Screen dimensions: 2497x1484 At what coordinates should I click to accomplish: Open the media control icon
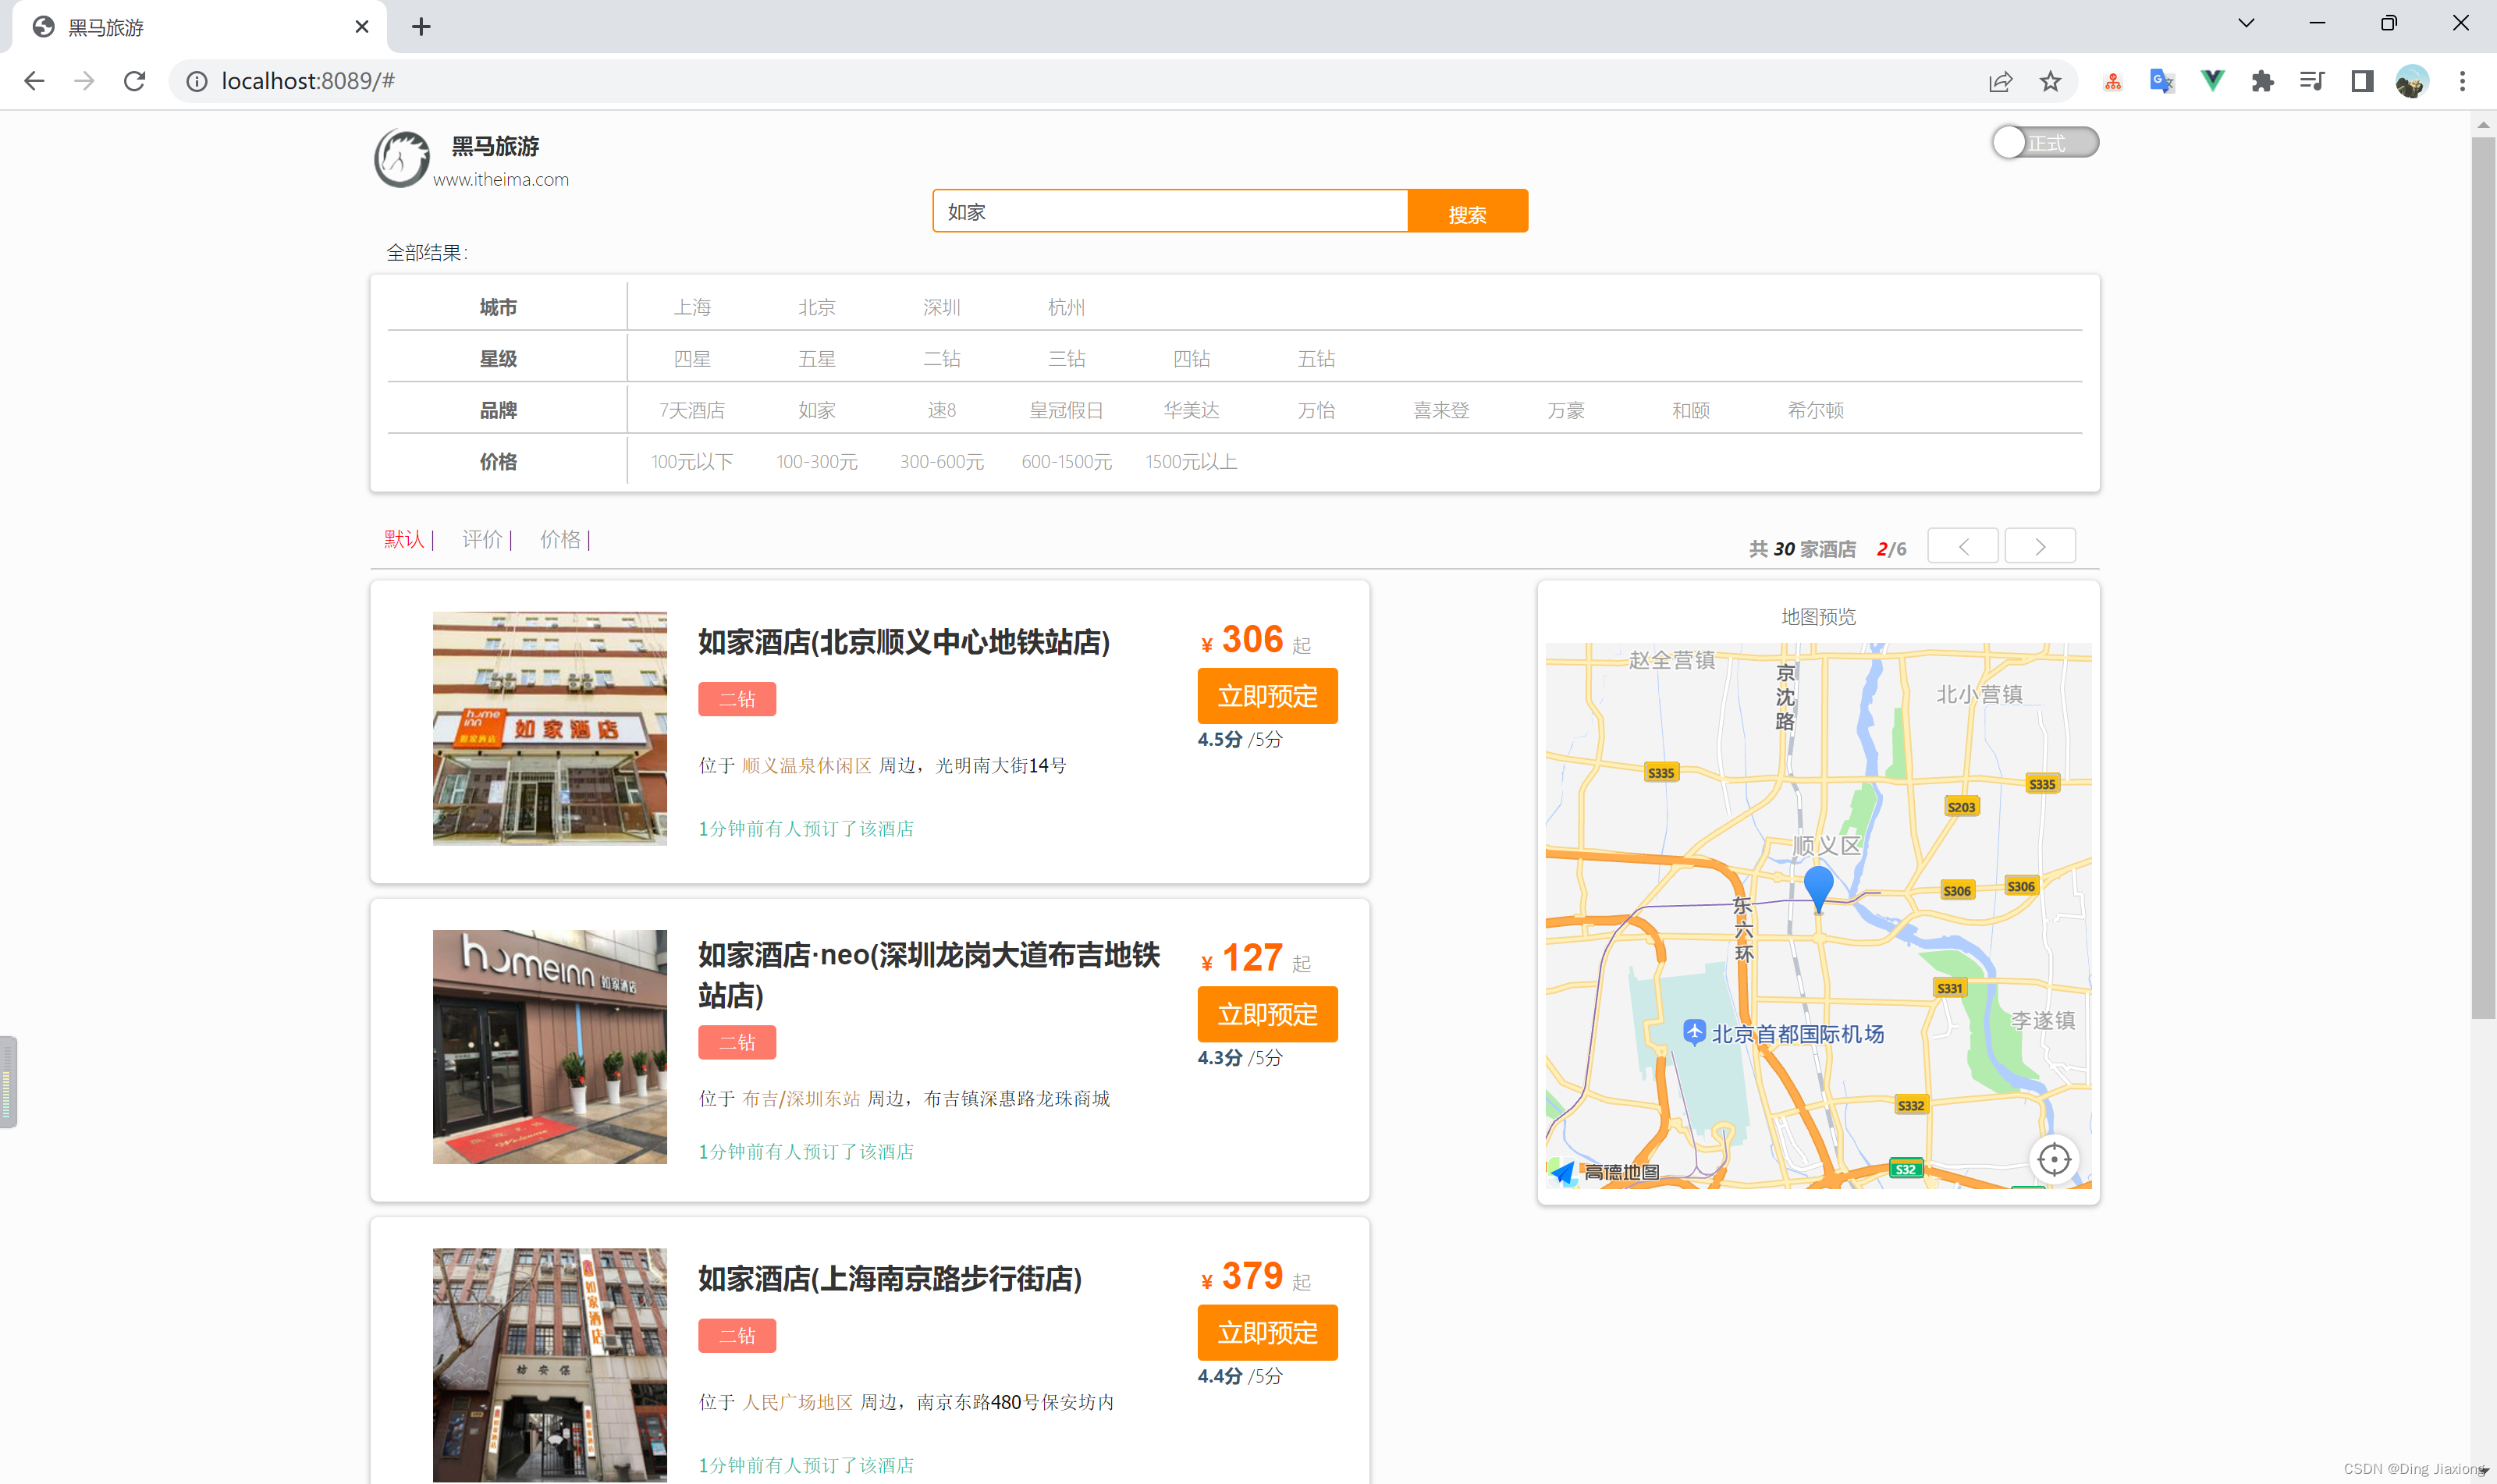tap(2312, 81)
